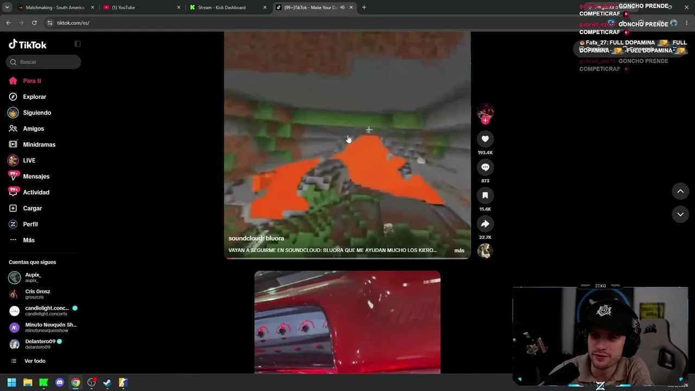Open the Kick app on the taskbar

pyautogui.click(x=43, y=382)
